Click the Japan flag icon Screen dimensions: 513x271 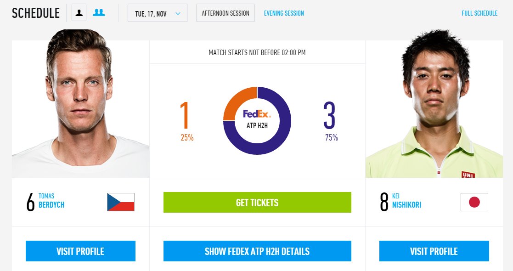click(x=474, y=202)
